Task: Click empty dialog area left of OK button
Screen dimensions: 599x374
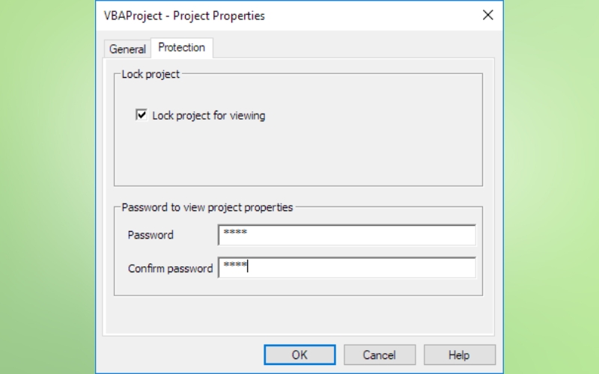Action: 180,355
